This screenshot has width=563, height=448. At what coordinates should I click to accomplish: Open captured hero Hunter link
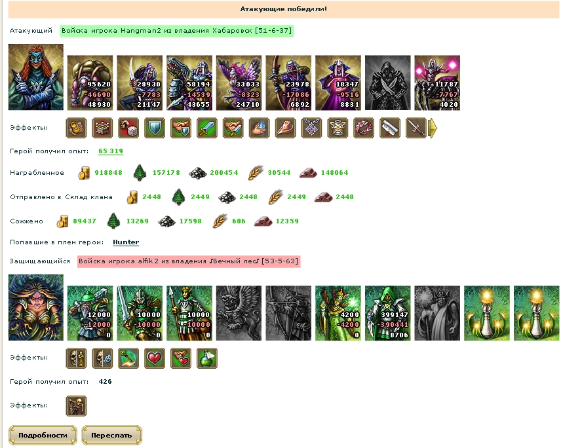[x=126, y=242]
